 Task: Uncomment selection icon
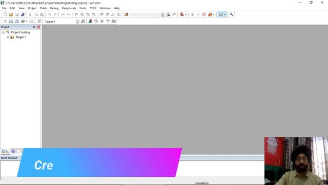point(118,14)
